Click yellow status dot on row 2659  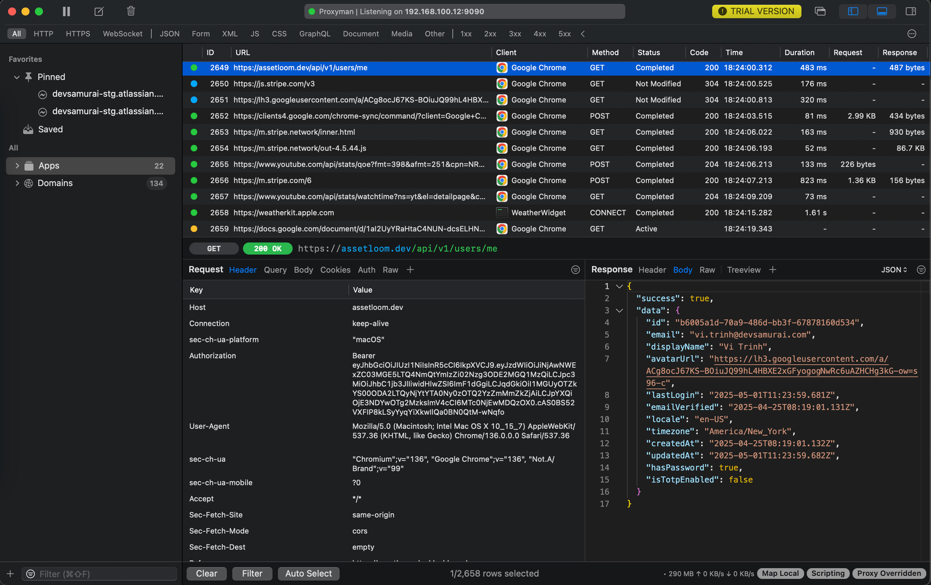tap(194, 229)
